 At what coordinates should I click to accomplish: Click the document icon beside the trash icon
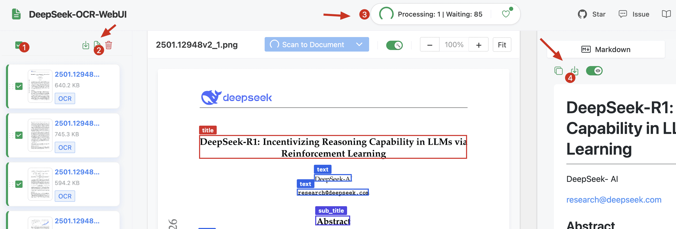pos(97,45)
